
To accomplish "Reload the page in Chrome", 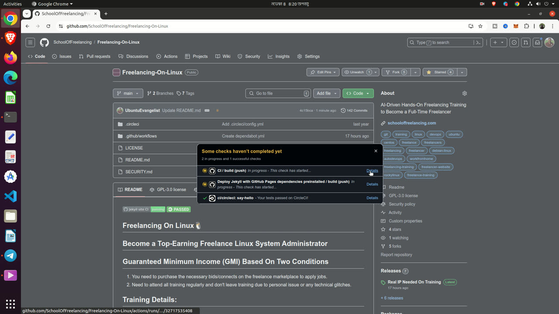I will coord(48,26).
